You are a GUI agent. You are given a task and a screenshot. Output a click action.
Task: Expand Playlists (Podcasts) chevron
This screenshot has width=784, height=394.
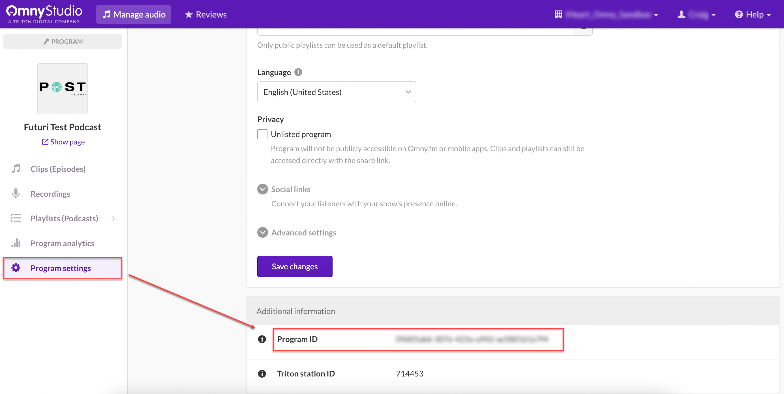pyautogui.click(x=113, y=218)
